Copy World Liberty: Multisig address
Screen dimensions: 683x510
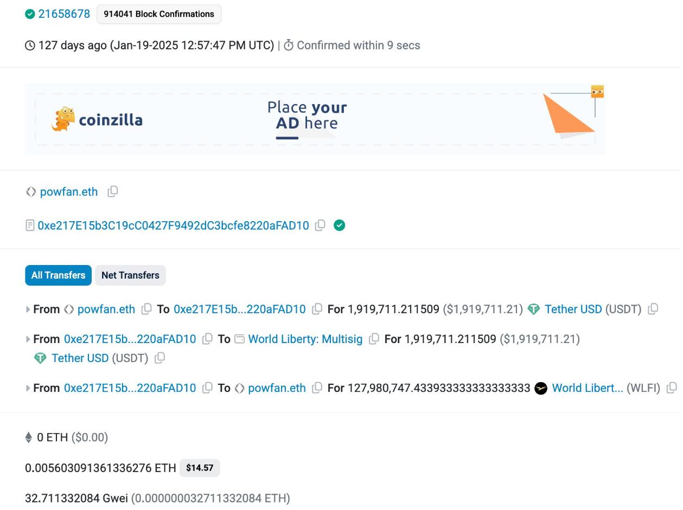click(374, 339)
